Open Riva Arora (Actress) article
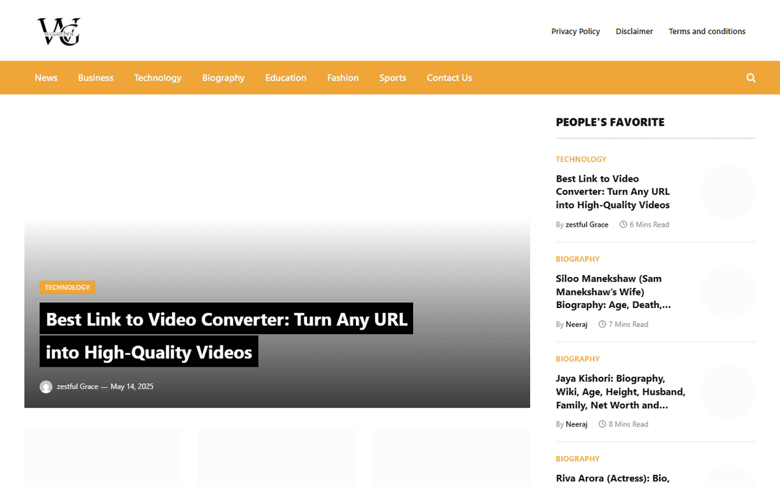 (x=613, y=478)
